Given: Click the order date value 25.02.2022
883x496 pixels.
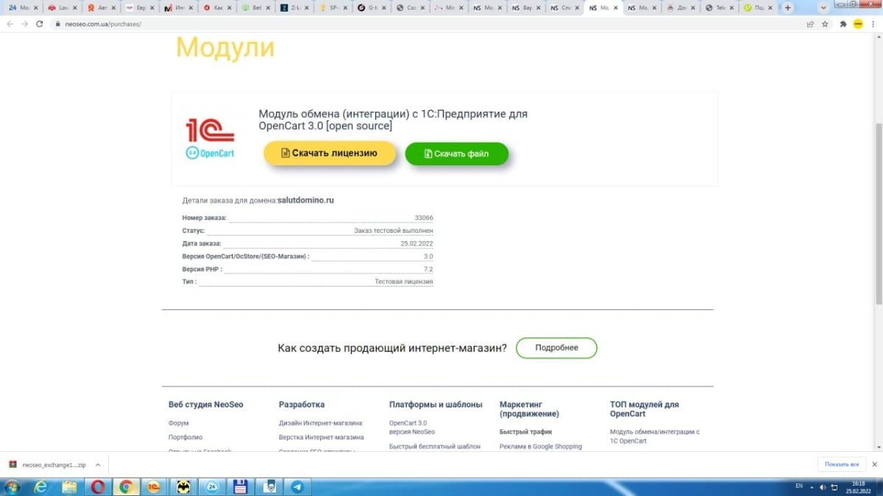Looking at the screenshot, I should pos(416,243).
